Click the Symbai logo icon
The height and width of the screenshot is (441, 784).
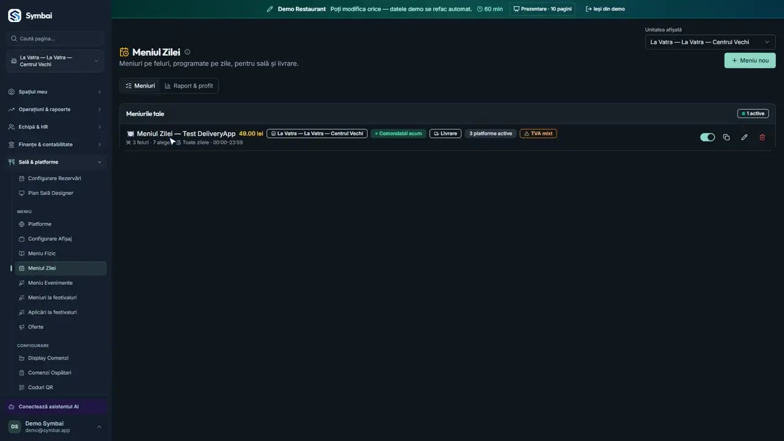(14, 15)
